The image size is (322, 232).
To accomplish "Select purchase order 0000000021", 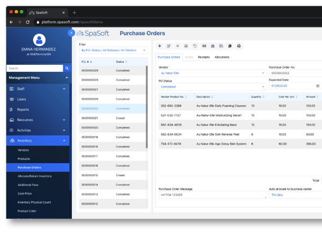I will 114,118.
